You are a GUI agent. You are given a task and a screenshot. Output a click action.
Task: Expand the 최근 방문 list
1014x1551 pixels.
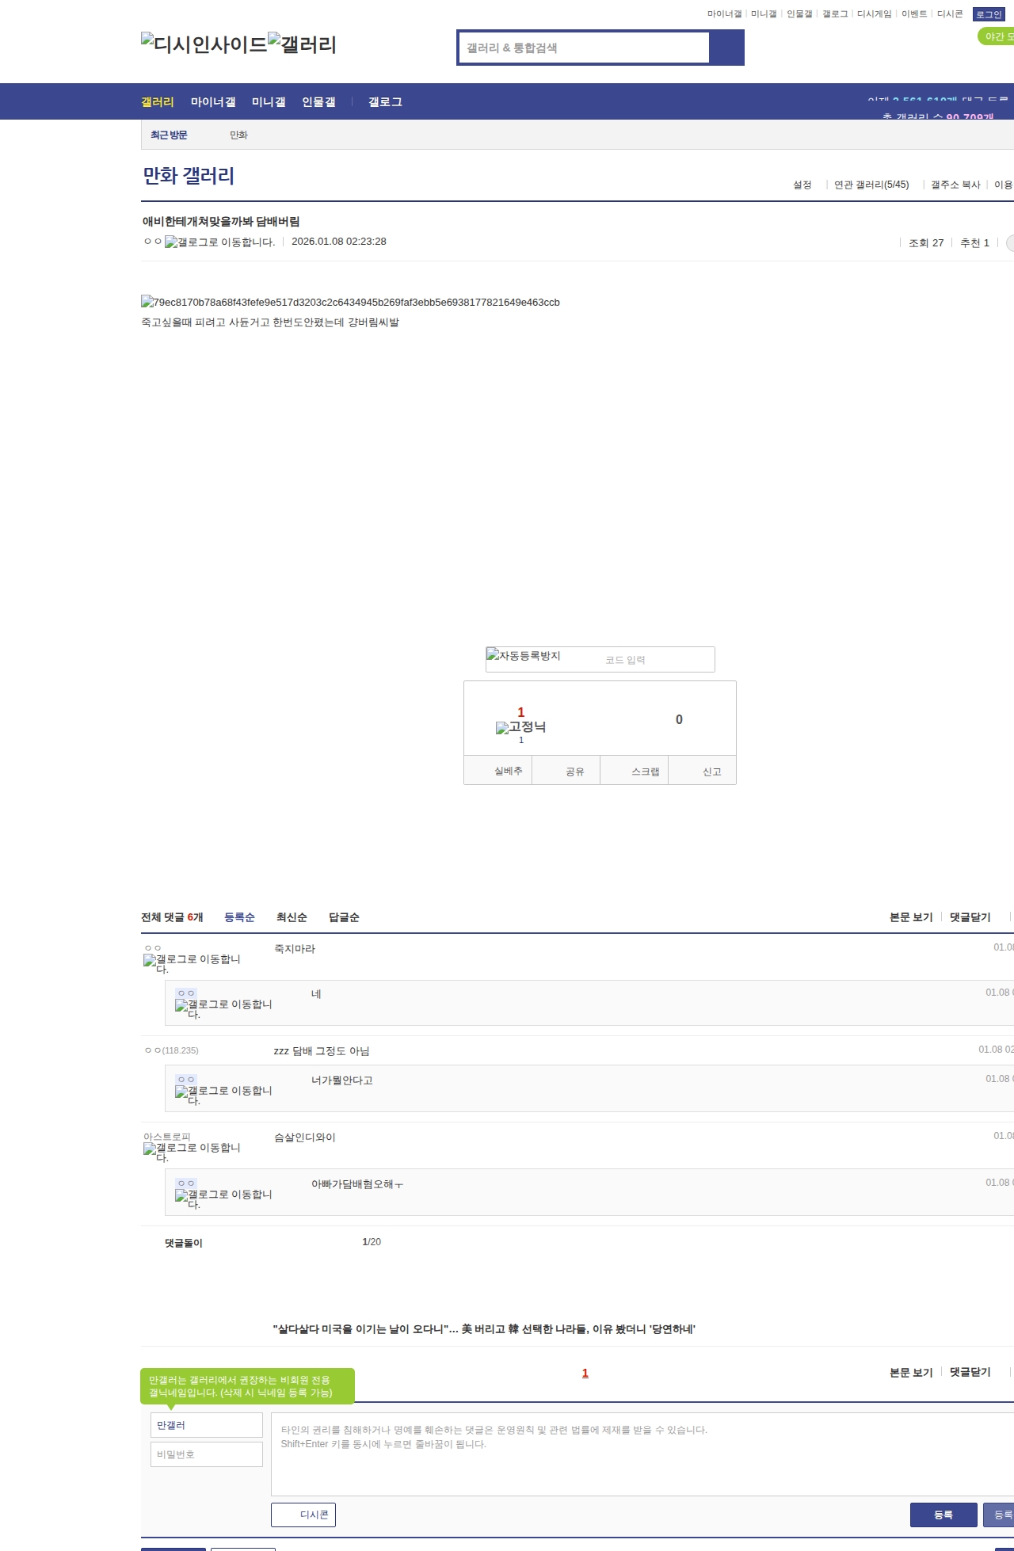point(169,135)
